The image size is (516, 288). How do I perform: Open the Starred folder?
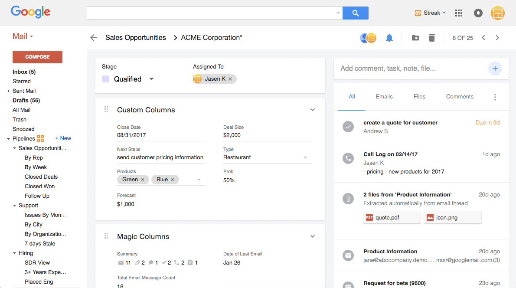tap(21, 81)
